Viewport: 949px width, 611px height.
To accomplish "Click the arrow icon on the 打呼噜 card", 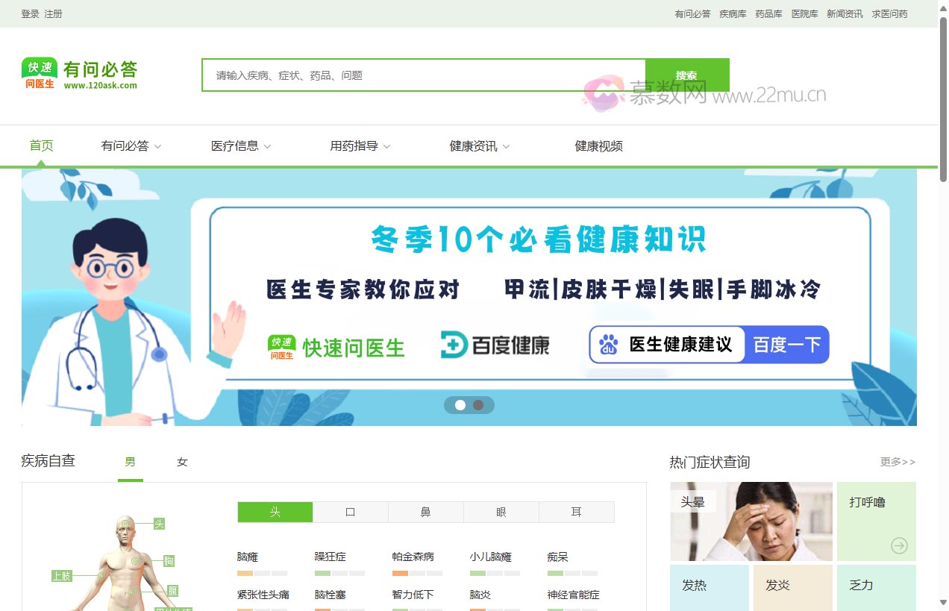I will click(x=901, y=545).
